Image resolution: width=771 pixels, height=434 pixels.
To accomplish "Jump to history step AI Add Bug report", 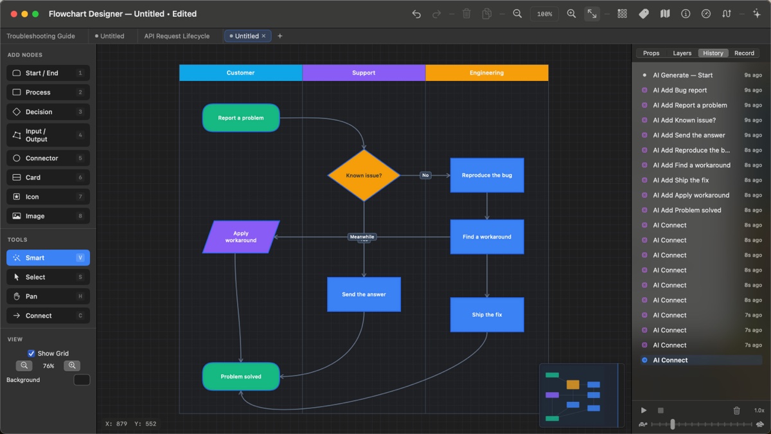I will 702,91.
